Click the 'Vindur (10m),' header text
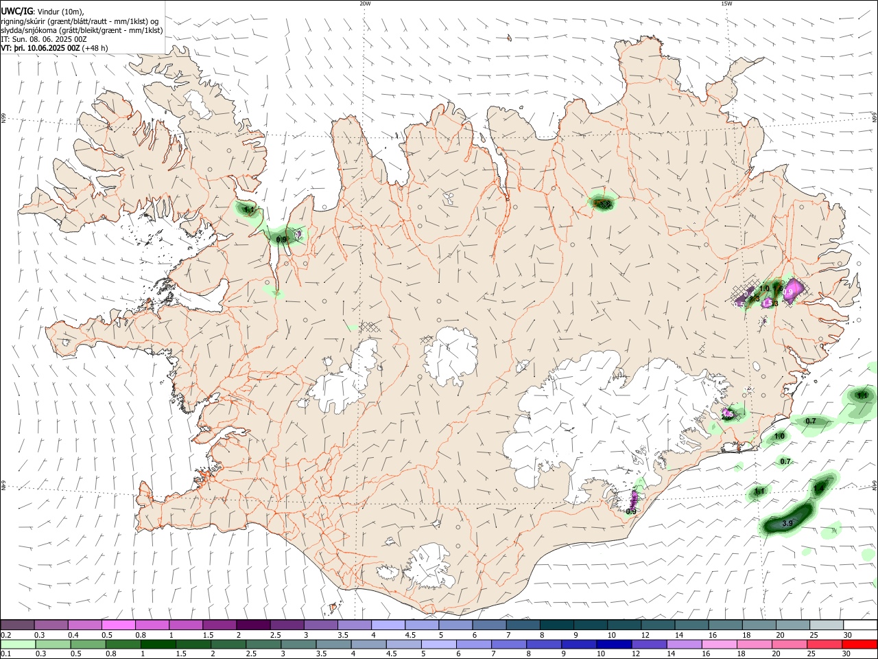 [x=60, y=12]
